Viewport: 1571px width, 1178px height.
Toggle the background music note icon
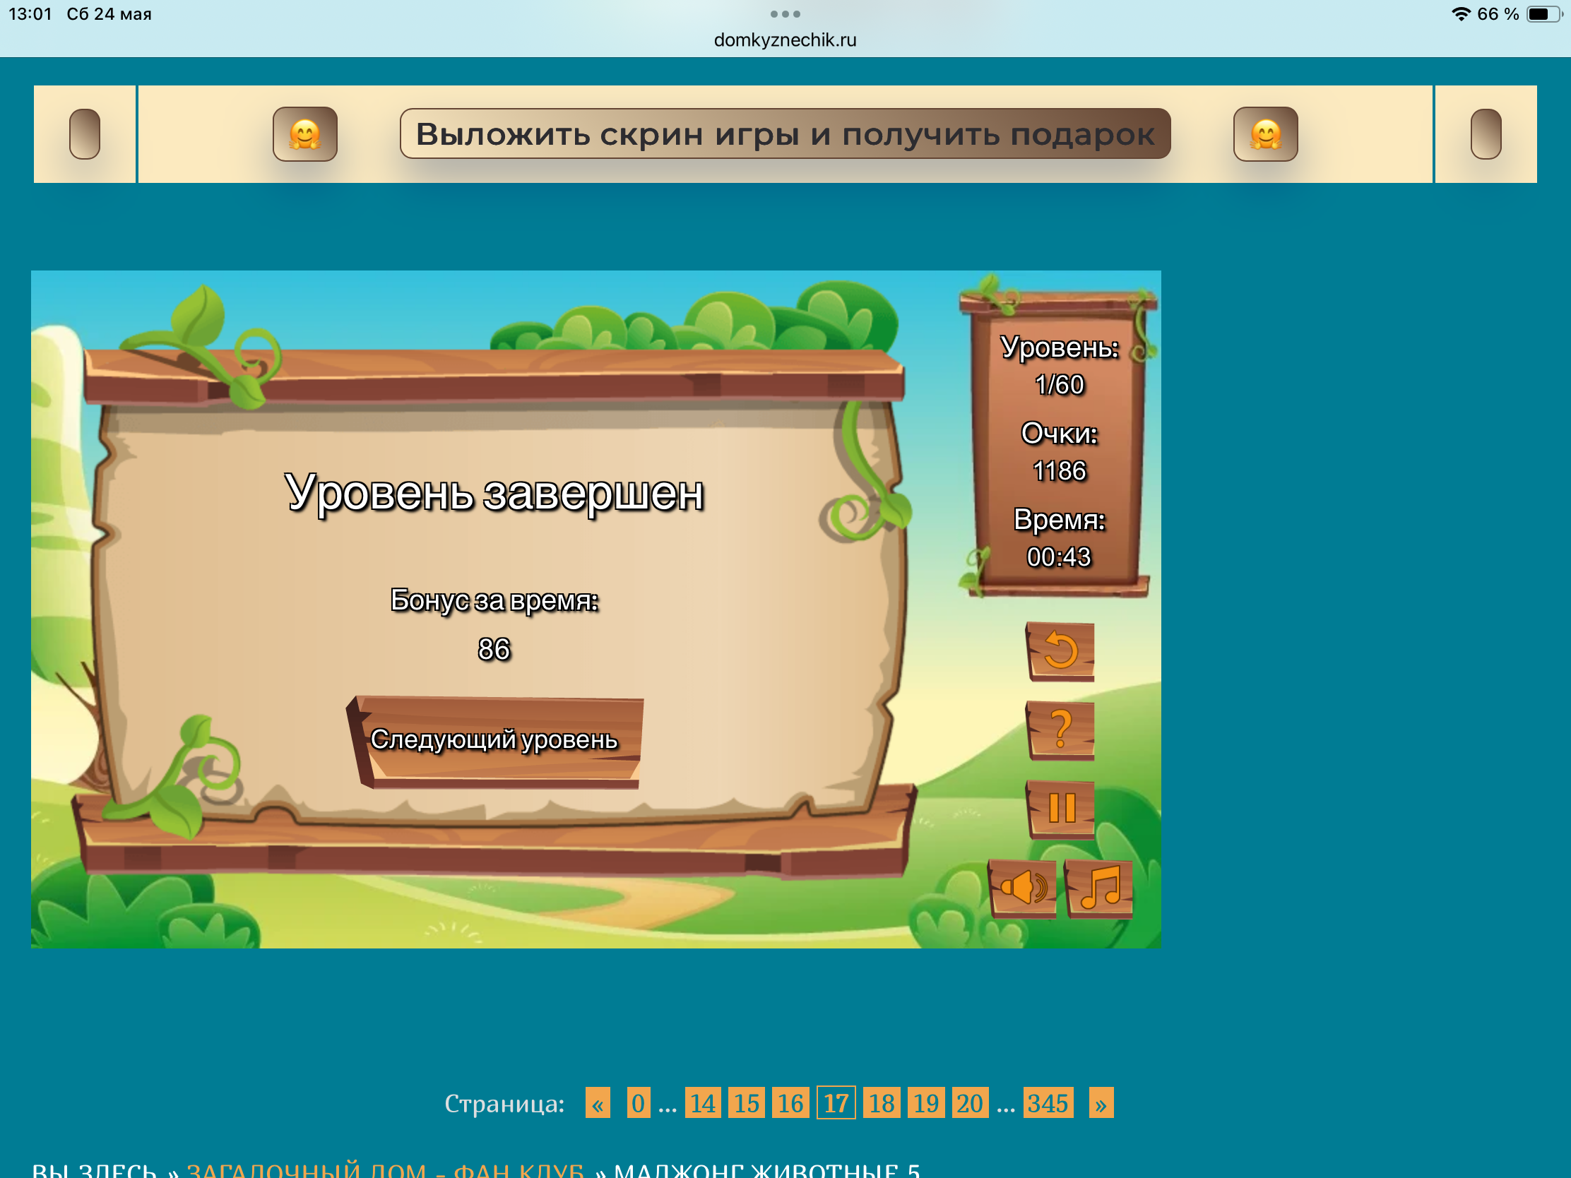coord(1099,888)
